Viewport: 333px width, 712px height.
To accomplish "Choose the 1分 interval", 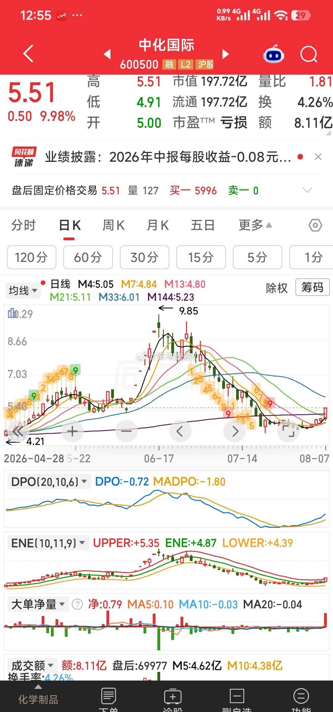I will click(311, 257).
